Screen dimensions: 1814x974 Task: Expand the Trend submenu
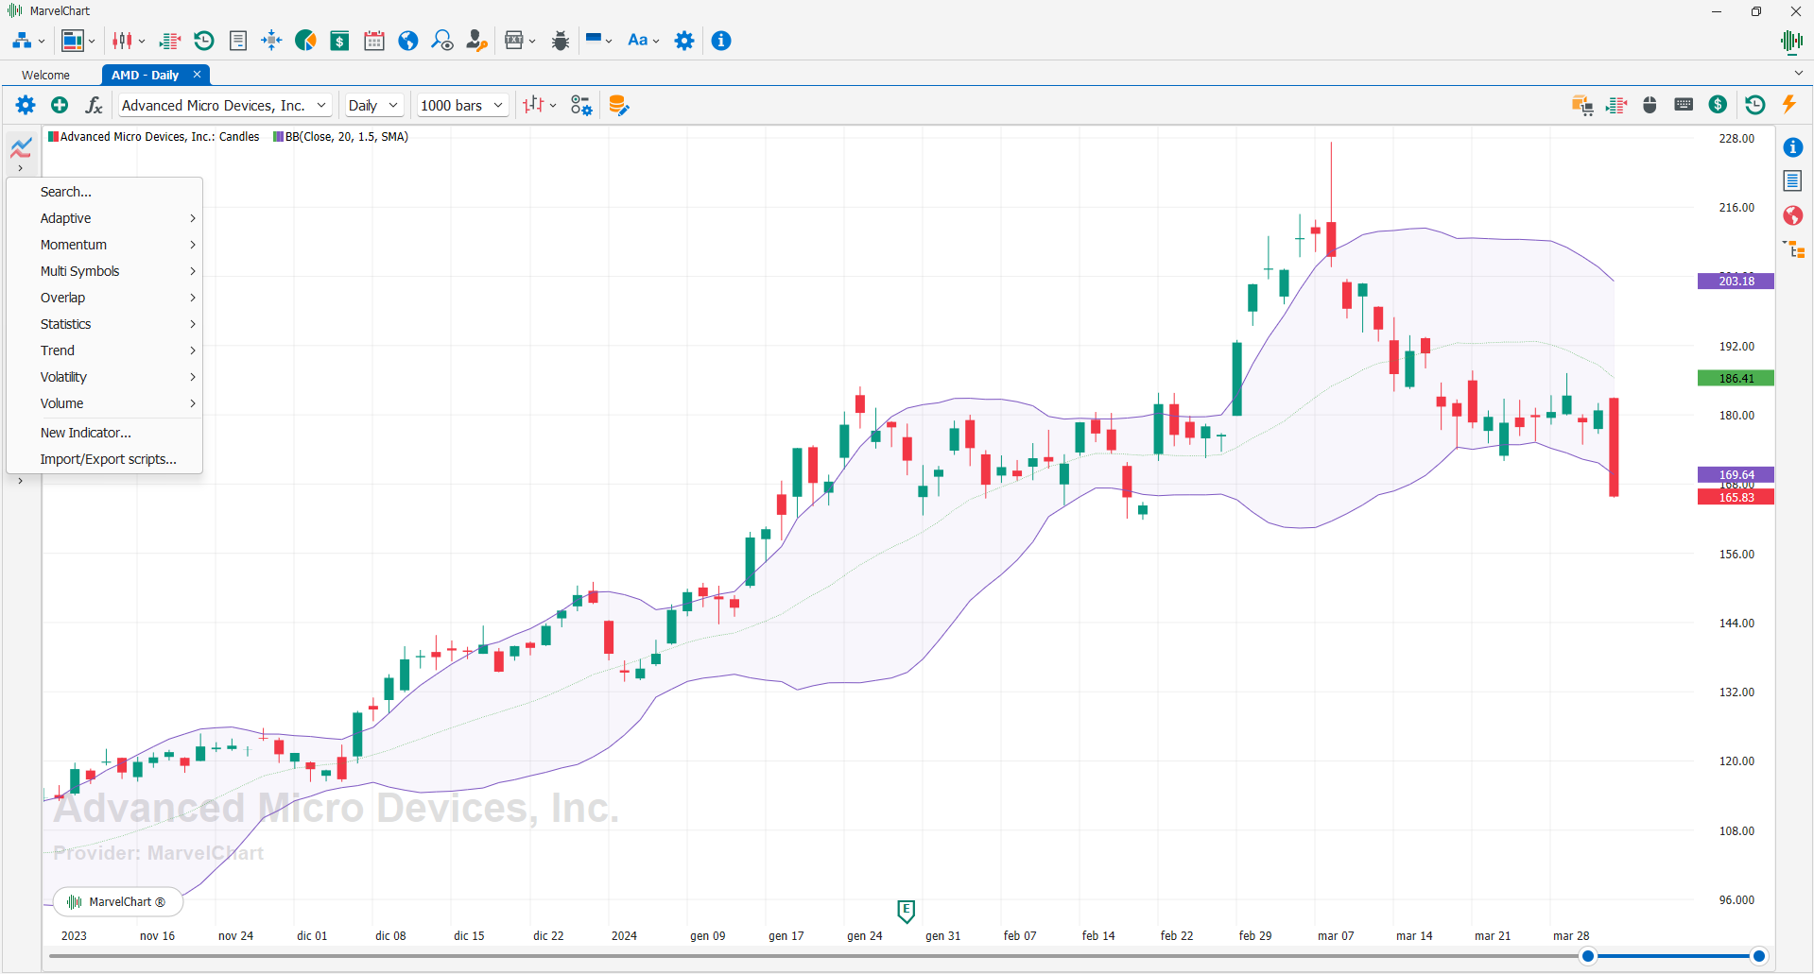[105, 350]
